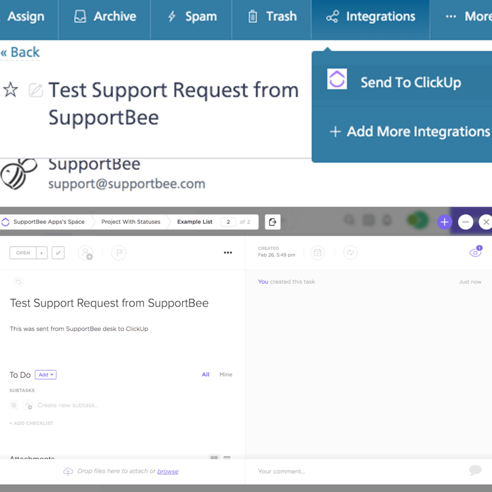This screenshot has width=492, height=492.
Task: Click the purple plus new task button
Action: [x=444, y=222]
